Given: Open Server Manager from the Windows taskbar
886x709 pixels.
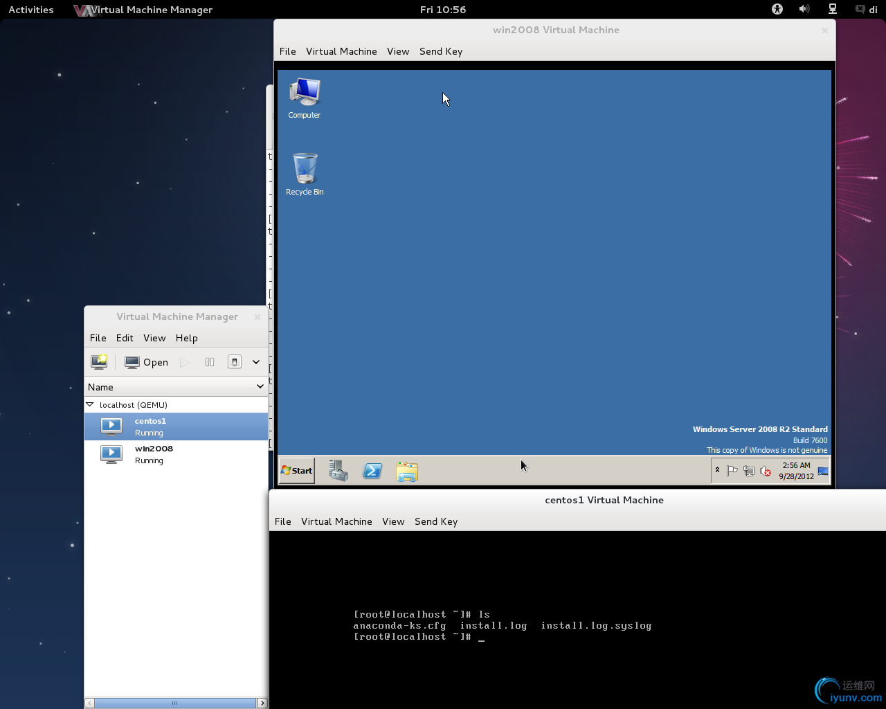Looking at the screenshot, I should 338,471.
